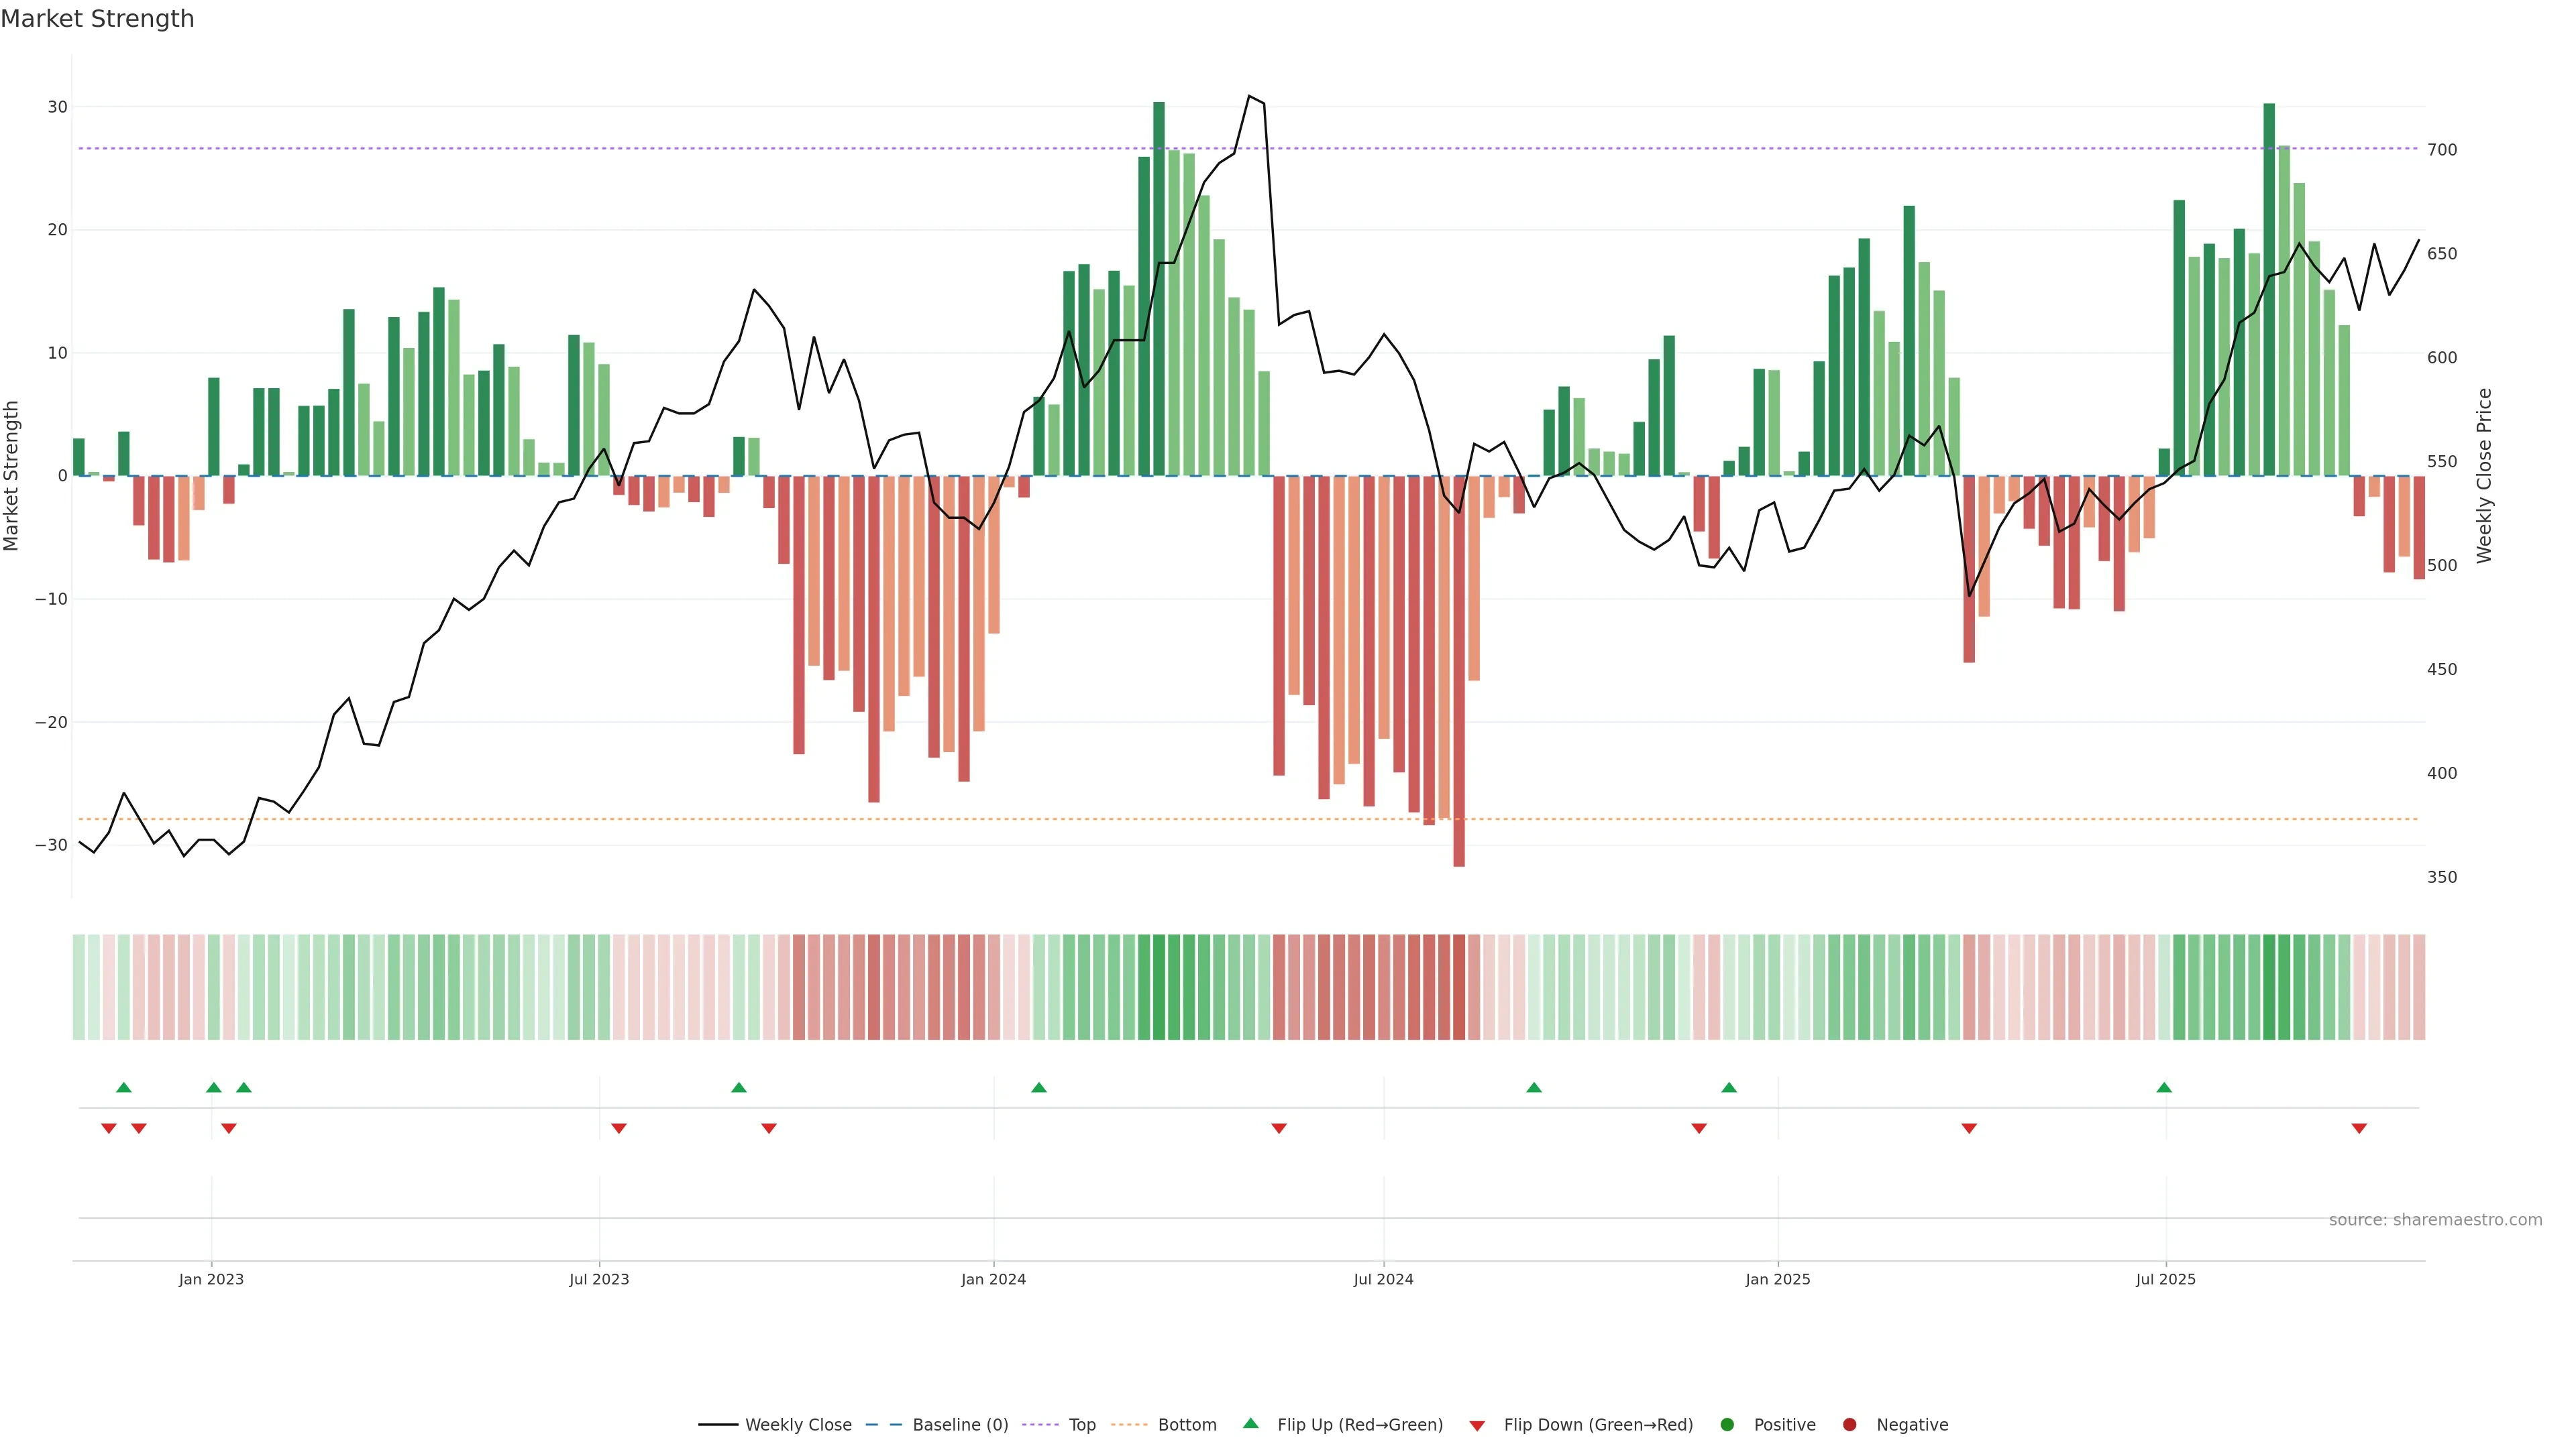Image resolution: width=2576 pixels, height=1448 pixels.
Task: Click the Market Strength chart title
Action: coord(97,19)
